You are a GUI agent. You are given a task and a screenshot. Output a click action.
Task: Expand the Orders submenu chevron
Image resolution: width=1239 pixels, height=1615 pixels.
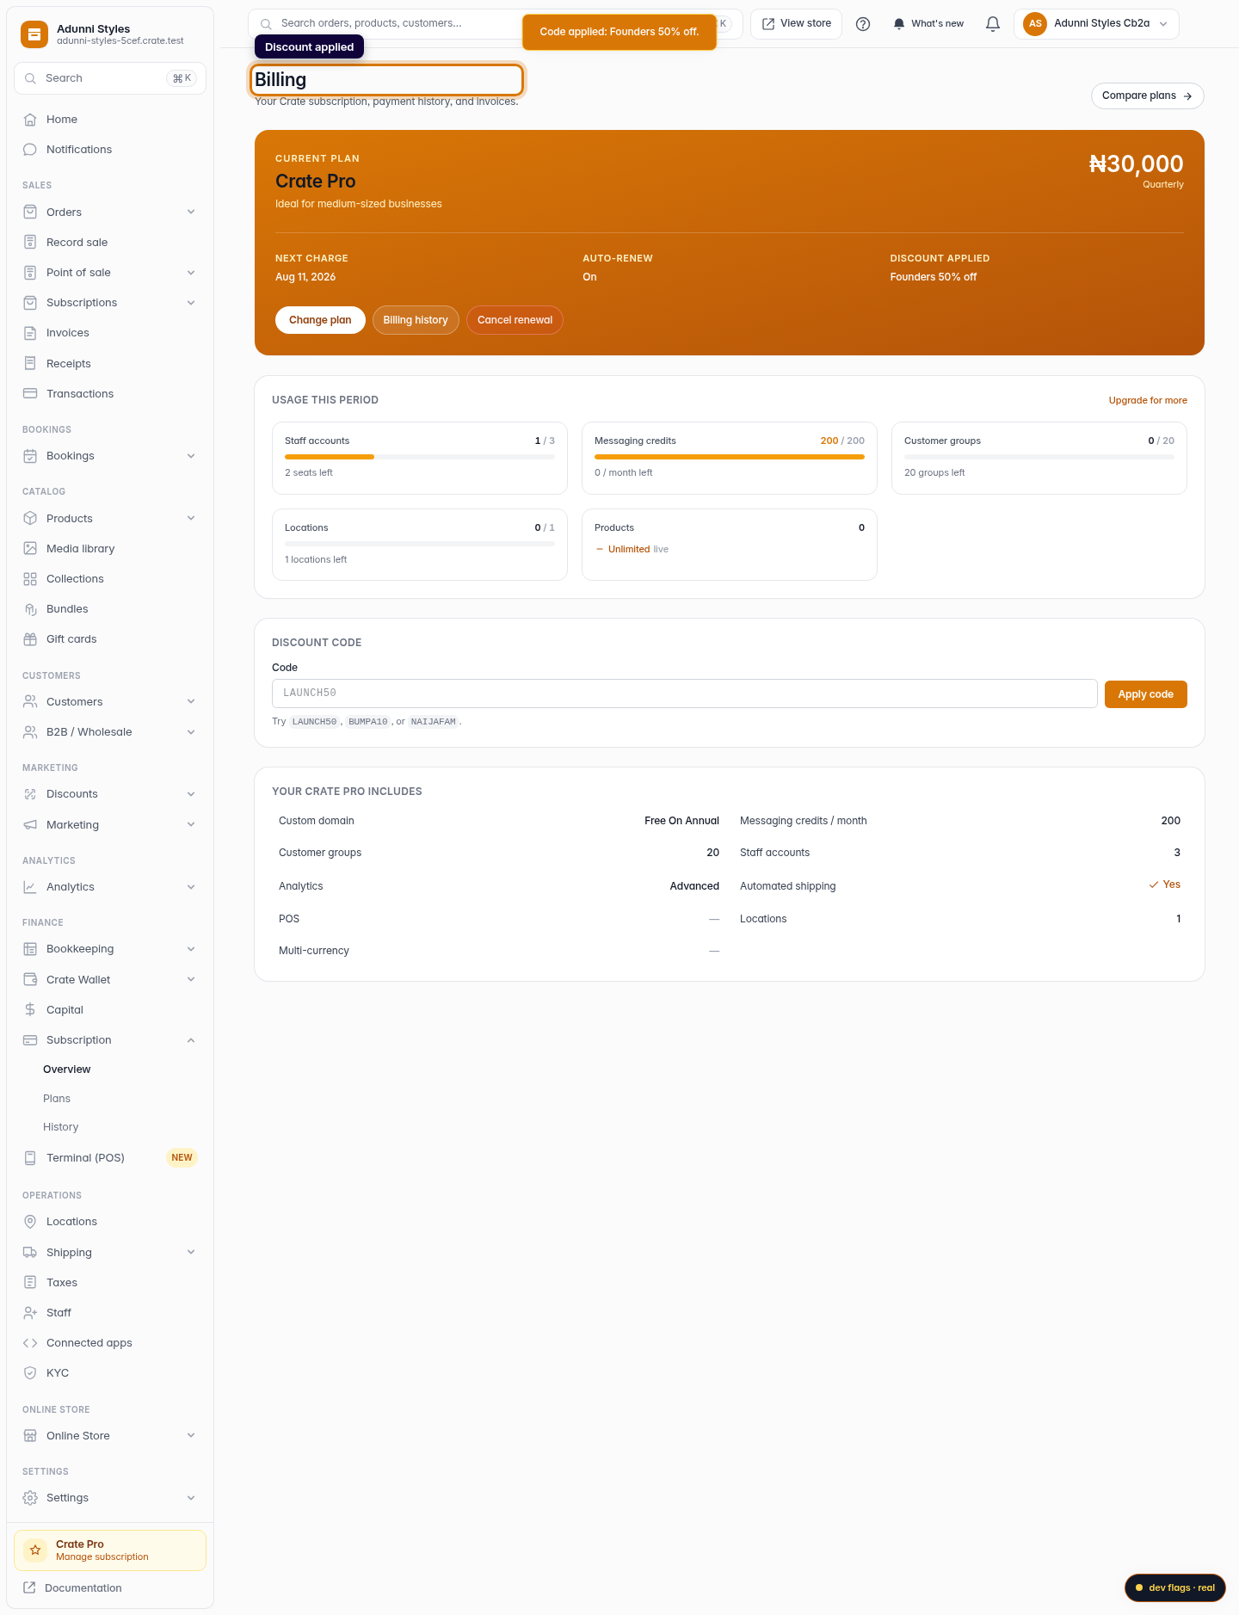(x=191, y=213)
